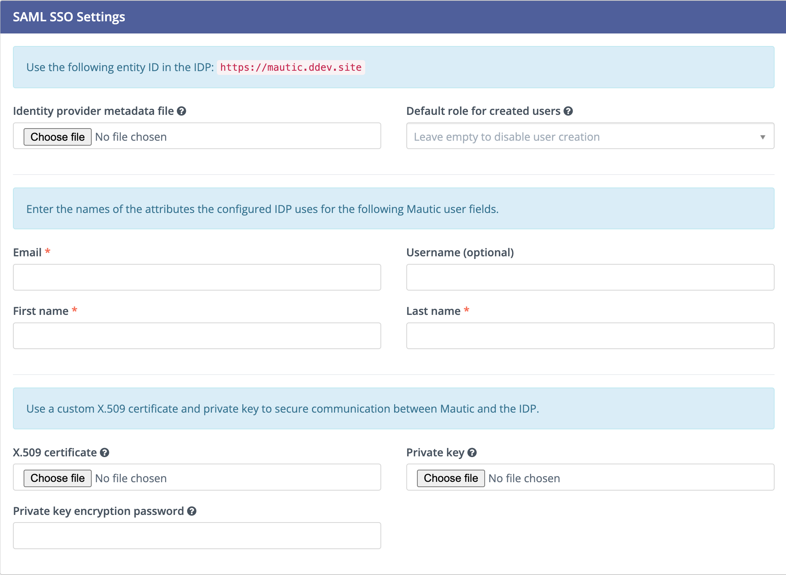This screenshot has width=786, height=575.
Task: Click the Private key help icon
Action: [x=472, y=453]
